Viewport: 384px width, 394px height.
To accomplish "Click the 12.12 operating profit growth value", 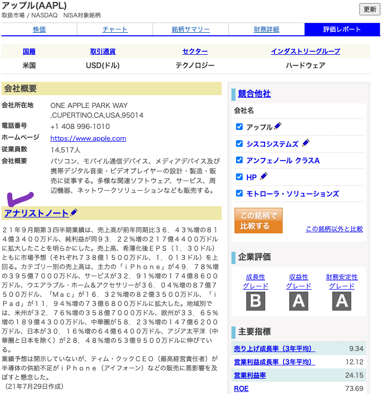I will (354, 362).
